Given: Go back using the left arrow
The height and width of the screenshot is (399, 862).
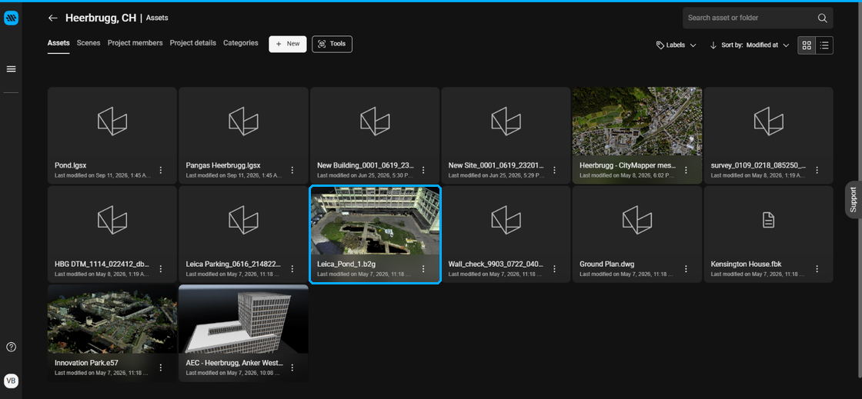Looking at the screenshot, I should click(x=53, y=18).
